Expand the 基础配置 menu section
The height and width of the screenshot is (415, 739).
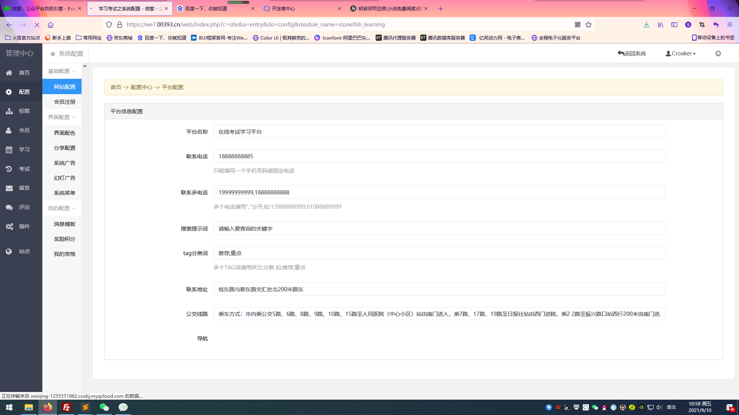(x=61, y=71)
